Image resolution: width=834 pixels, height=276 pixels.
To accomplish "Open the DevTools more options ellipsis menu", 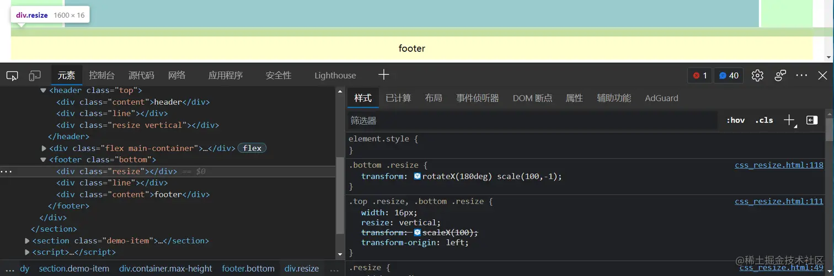I will coord(801,75).
